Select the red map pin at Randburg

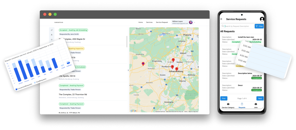click(173, 60)
